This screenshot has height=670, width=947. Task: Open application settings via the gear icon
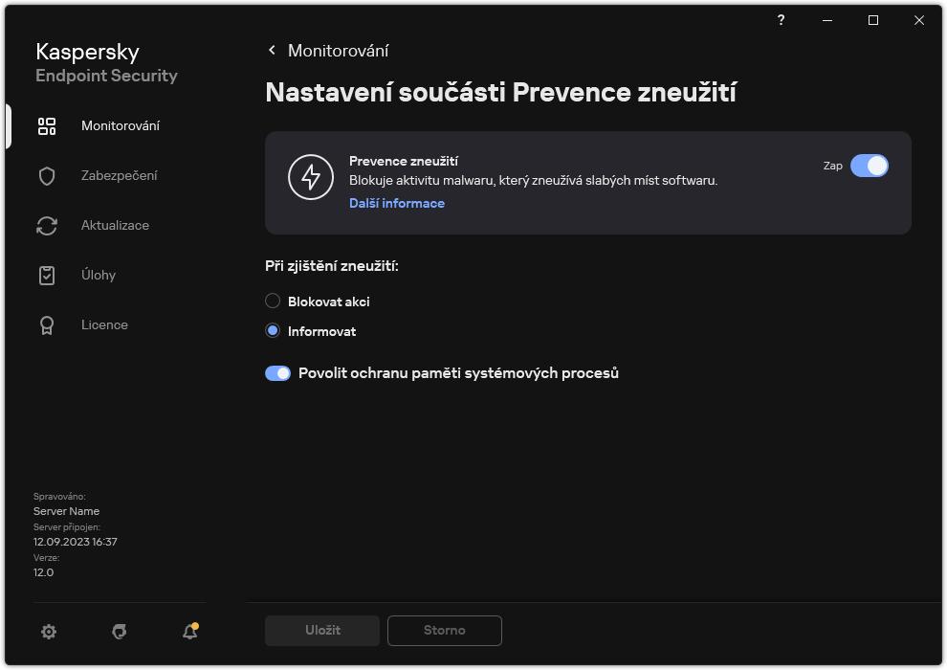(49, 632)
